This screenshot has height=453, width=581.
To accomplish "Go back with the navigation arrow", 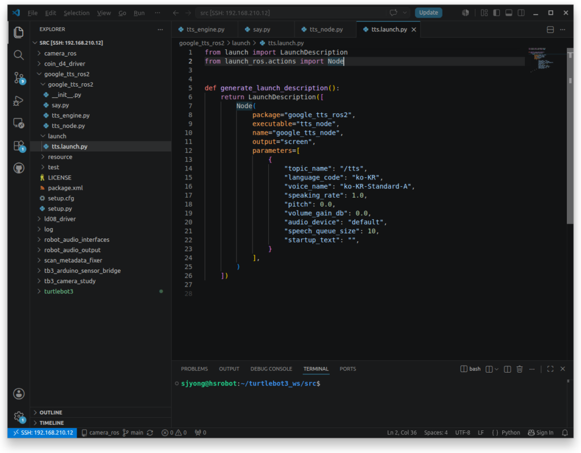I will tap(176, 13).
